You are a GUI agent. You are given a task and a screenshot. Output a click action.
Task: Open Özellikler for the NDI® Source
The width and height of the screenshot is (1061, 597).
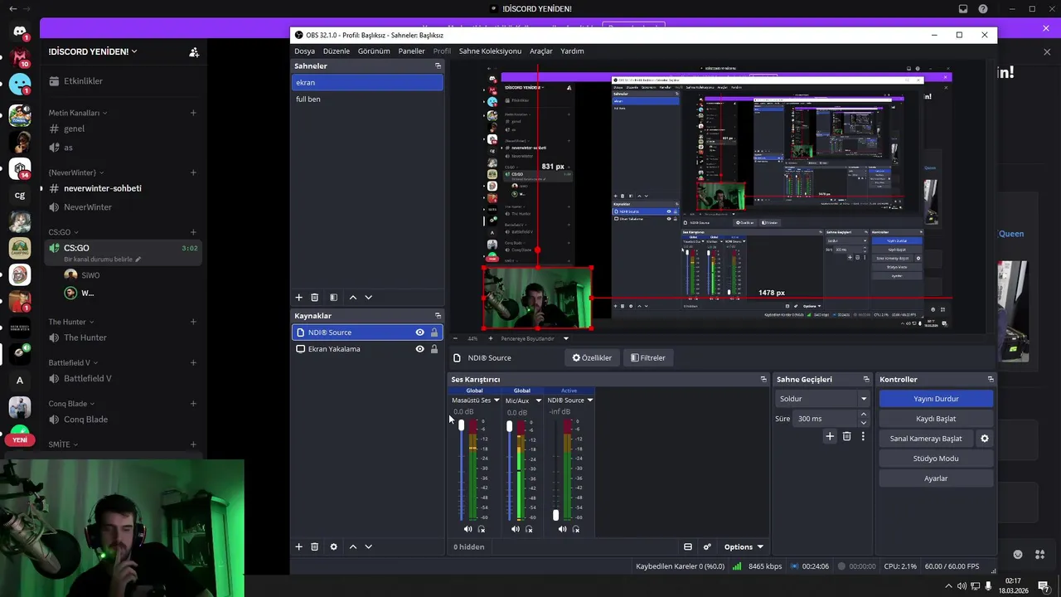tap(592, 357)
